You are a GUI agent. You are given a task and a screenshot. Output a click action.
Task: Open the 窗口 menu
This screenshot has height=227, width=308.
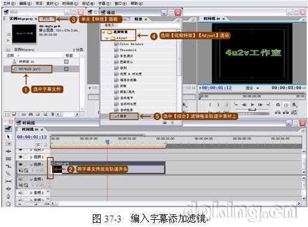click(x=120, y=4)
